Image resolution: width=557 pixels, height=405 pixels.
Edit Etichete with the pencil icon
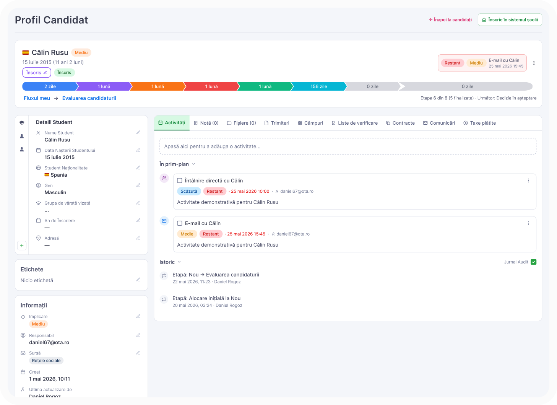(x=138, y=280)
